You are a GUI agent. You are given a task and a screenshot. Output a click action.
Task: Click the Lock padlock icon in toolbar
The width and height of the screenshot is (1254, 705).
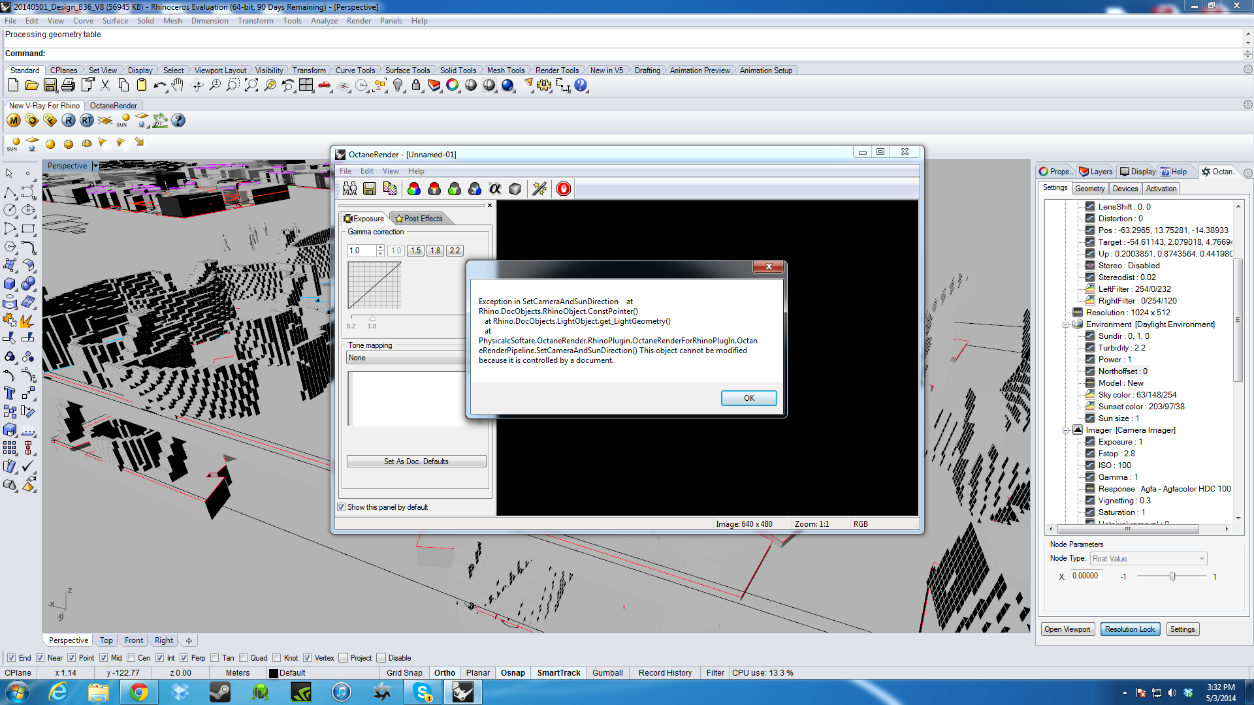coord(416,86)
